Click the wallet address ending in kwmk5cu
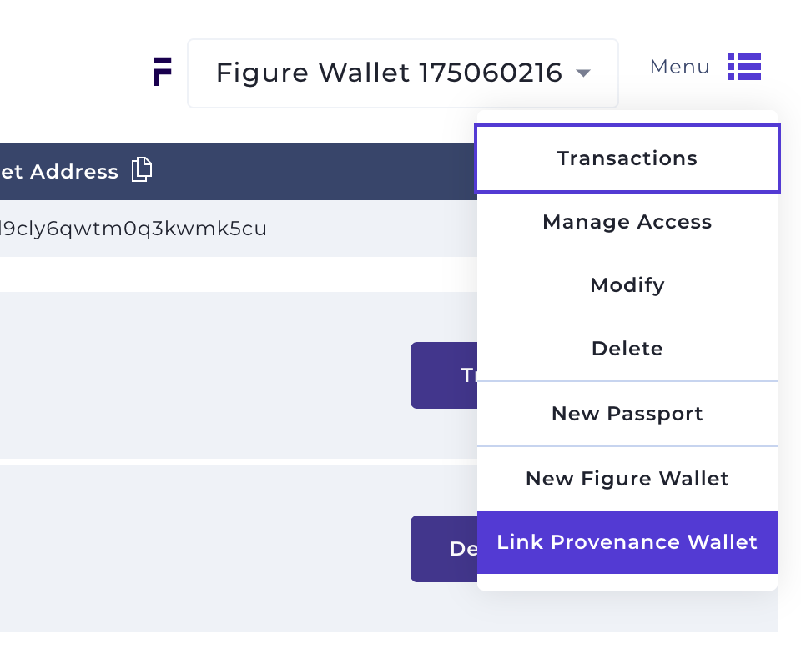This screenshot has width=801, height=664. coord(133,229)
